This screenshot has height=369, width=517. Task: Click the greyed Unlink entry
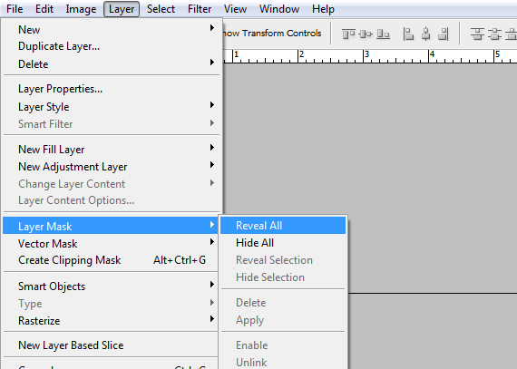pyautogui.click(x=283, y=362)
